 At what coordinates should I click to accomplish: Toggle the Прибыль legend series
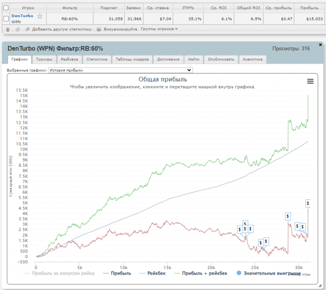117,273
